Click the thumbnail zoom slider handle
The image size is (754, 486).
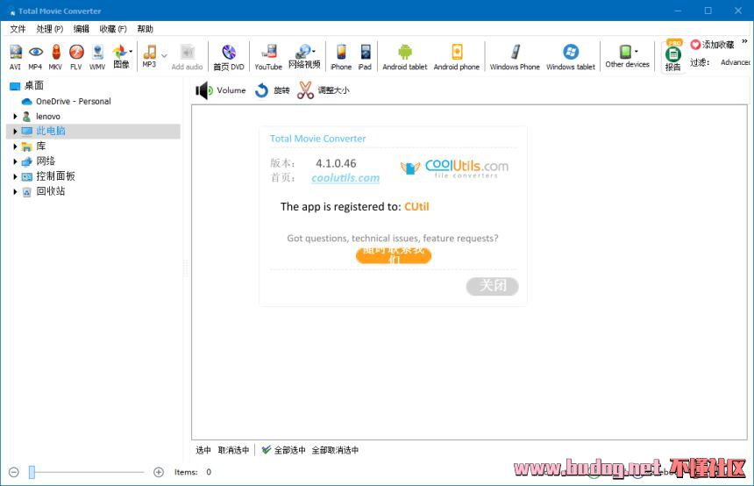32,472
